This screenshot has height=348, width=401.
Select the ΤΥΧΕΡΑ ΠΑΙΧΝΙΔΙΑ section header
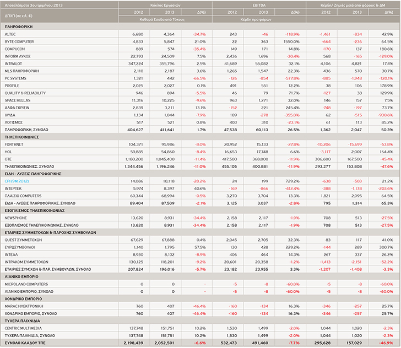click(23, 321)
